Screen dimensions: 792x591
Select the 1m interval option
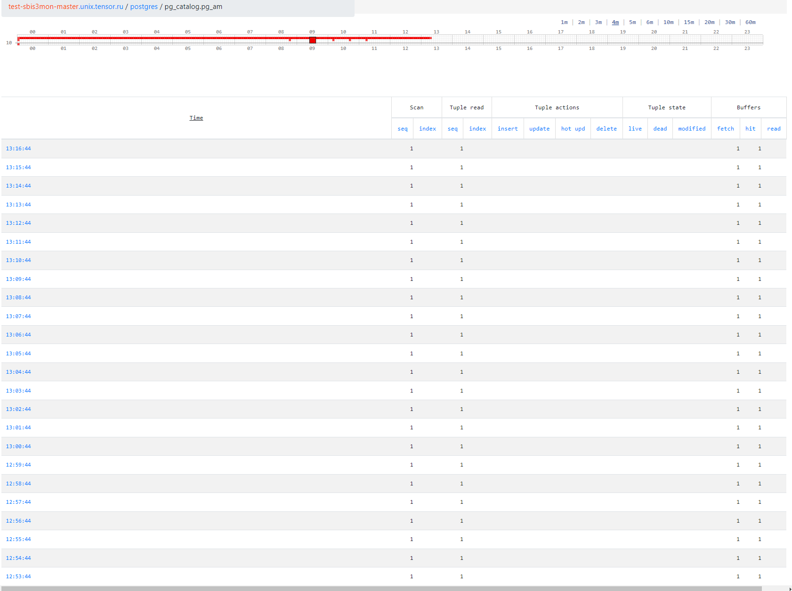click(x=564, y=22)
